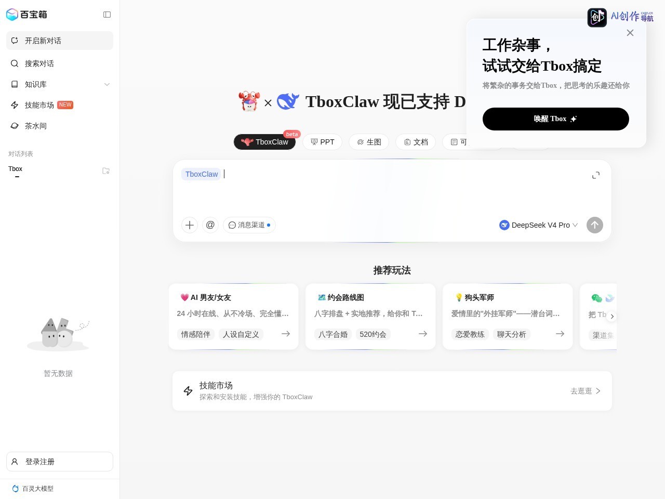
Task: Select the 生图 tab
Action: pos(369,142)
